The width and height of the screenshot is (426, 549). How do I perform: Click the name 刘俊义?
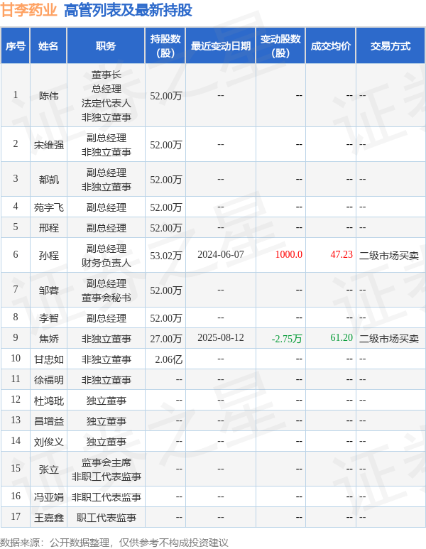(49, 442)
